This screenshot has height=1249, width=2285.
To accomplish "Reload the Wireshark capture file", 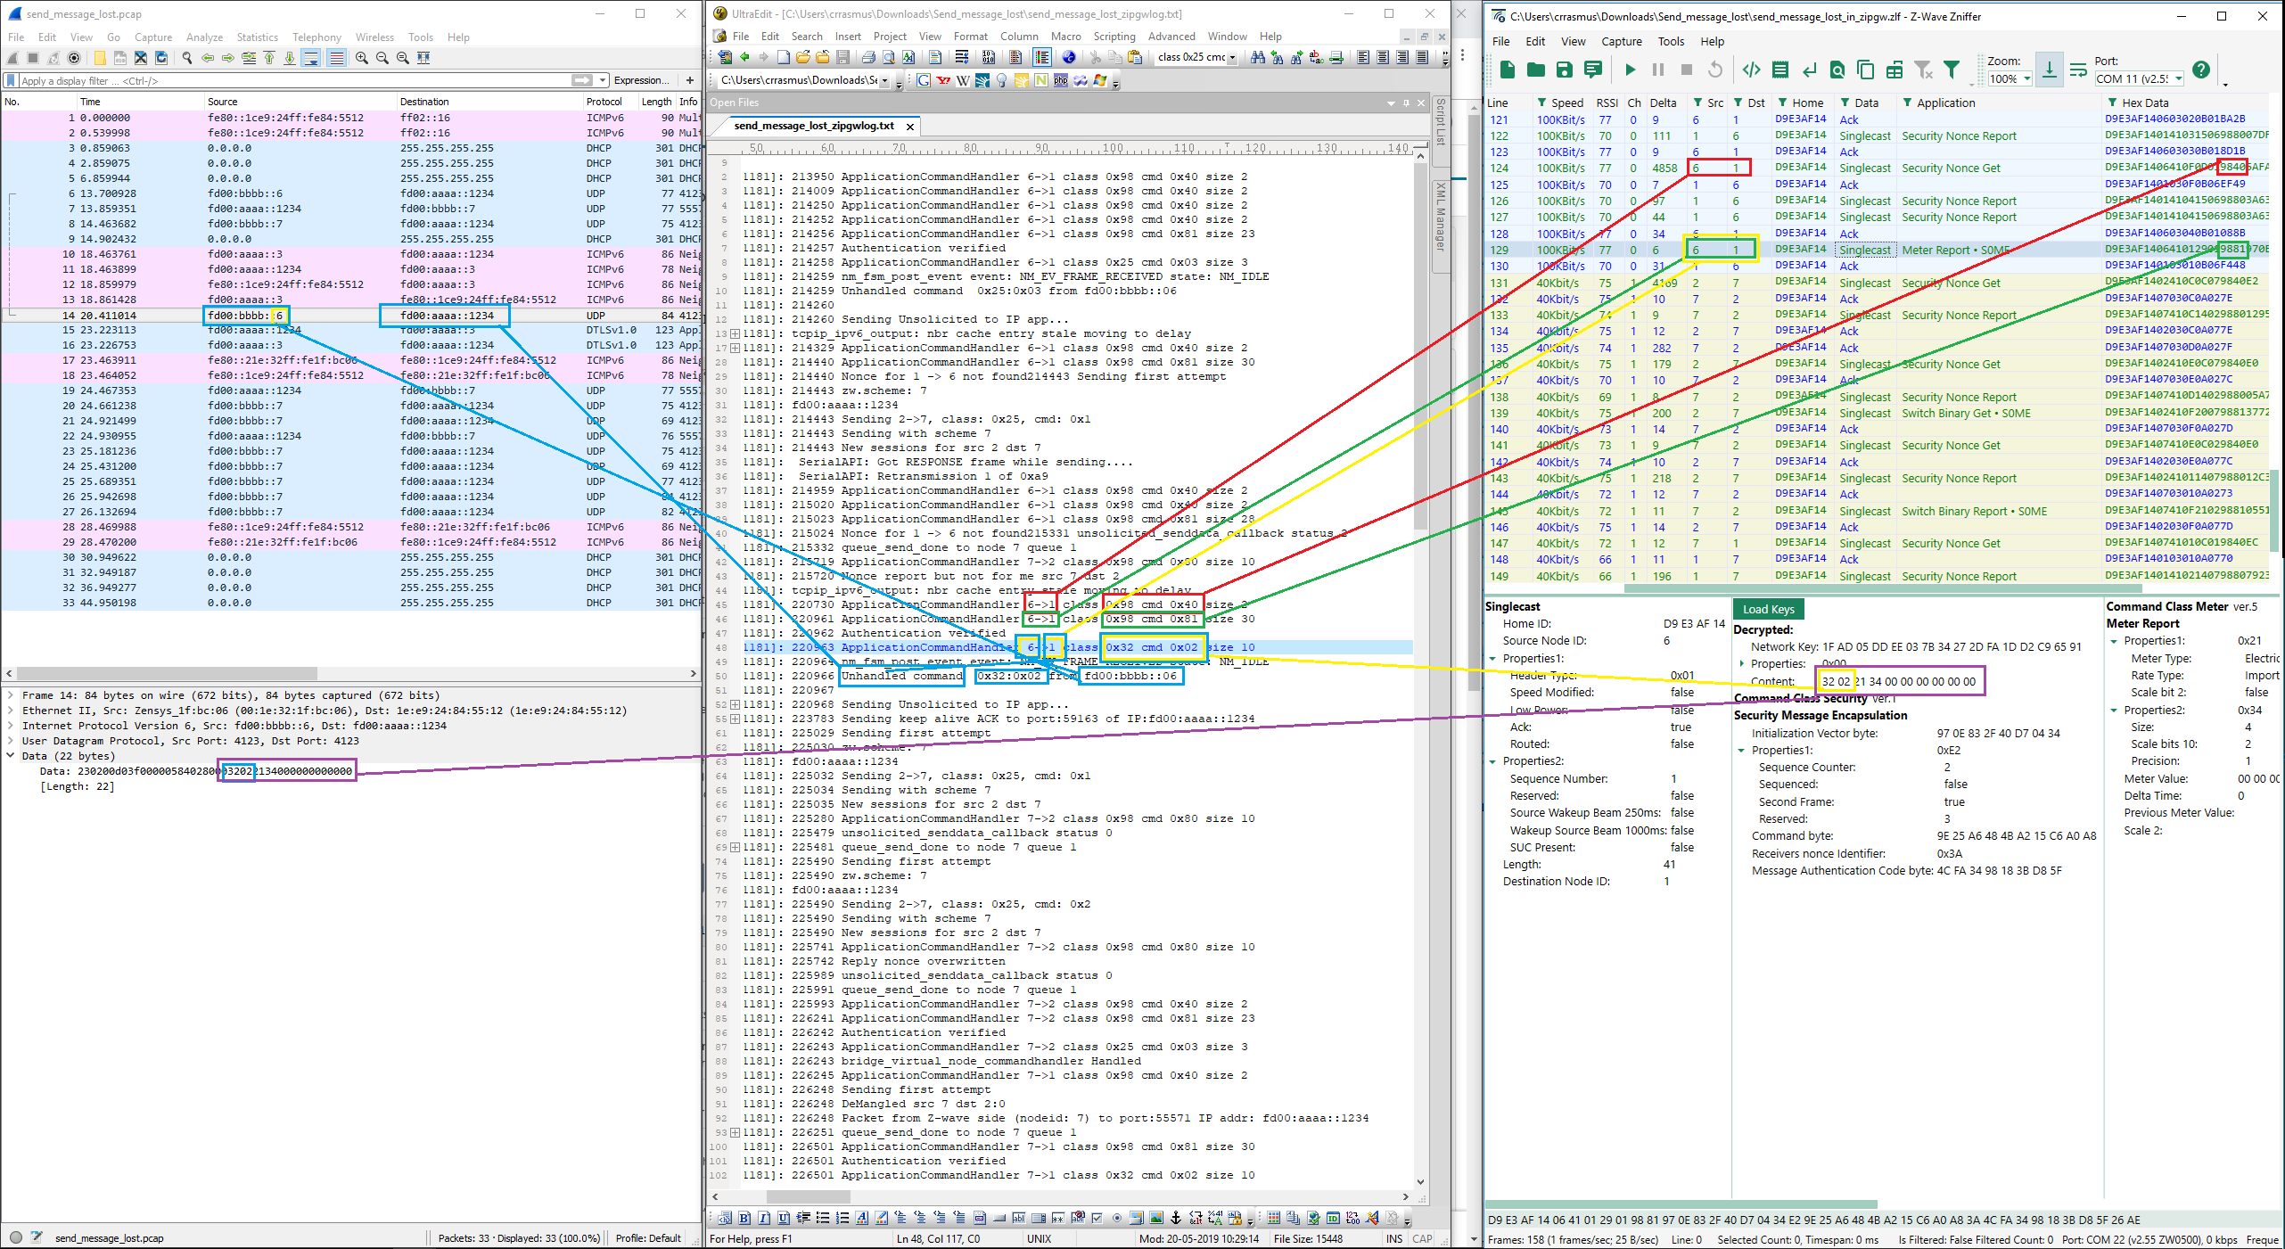I will pyautogui.click(x=161, y=58).
